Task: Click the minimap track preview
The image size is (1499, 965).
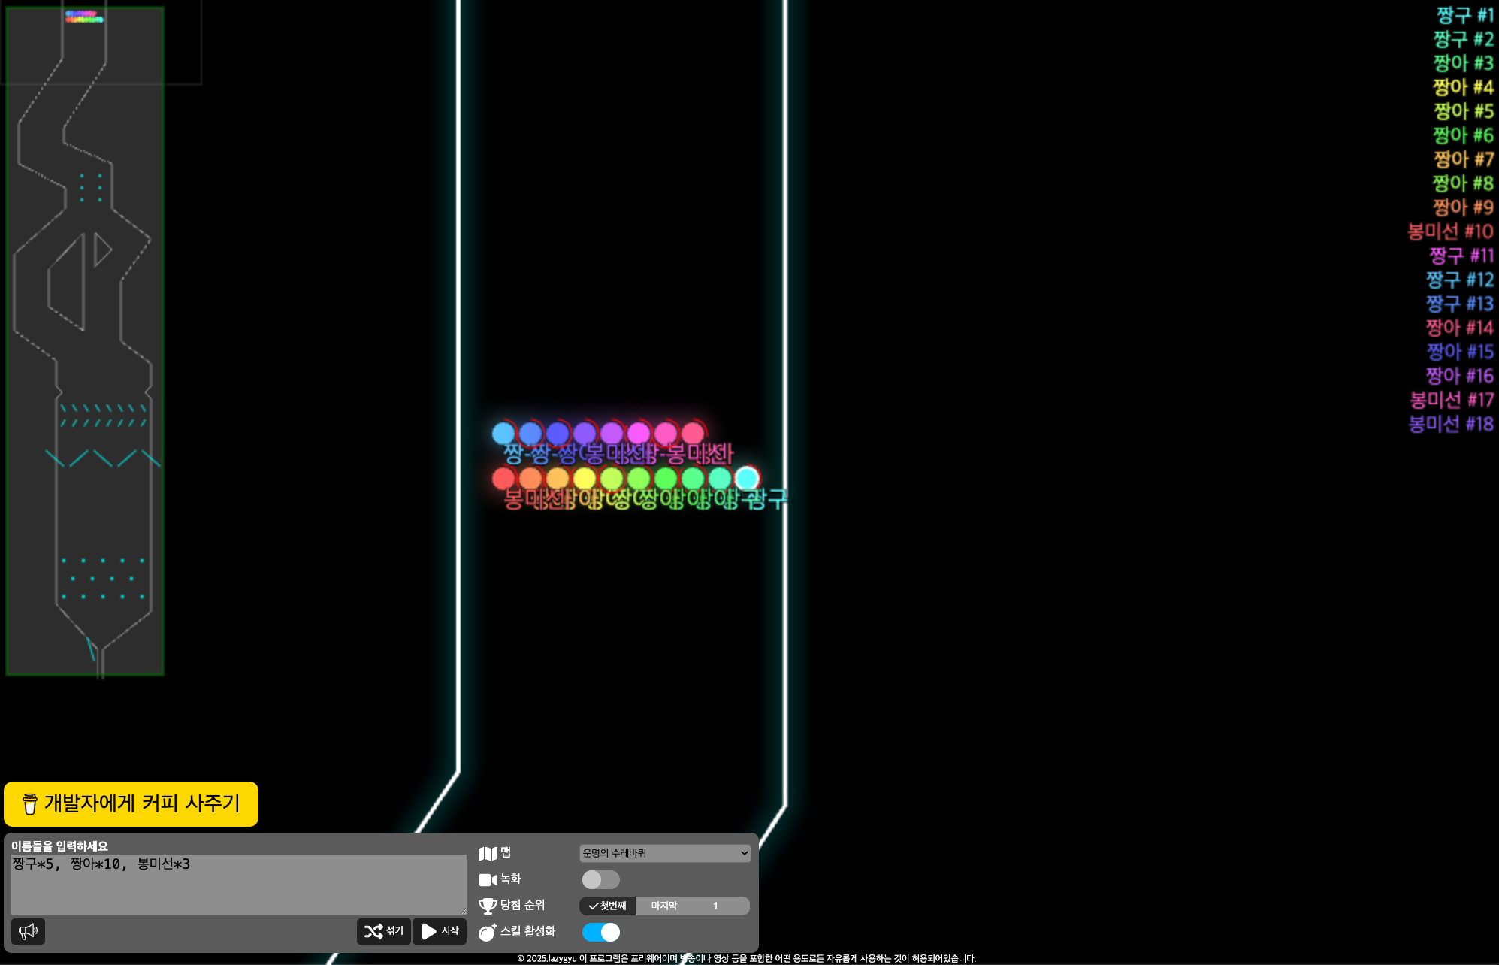Action: tap(85, 341)
